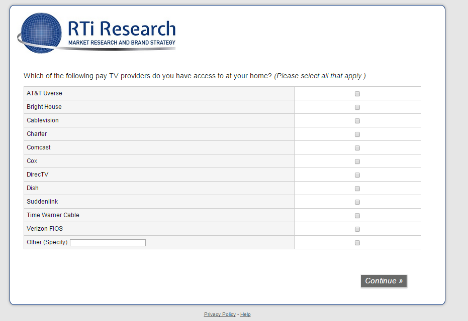Enable the Comcast checkbox
The width and height of the screenshot is (468, 321).
[357, 148]
